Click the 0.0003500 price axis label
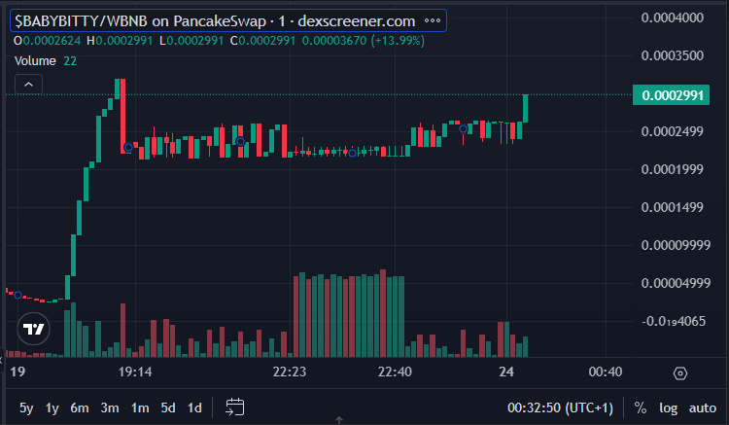Image resolution: width=729 pixels, height=425 pixels. tap(673, 55)
